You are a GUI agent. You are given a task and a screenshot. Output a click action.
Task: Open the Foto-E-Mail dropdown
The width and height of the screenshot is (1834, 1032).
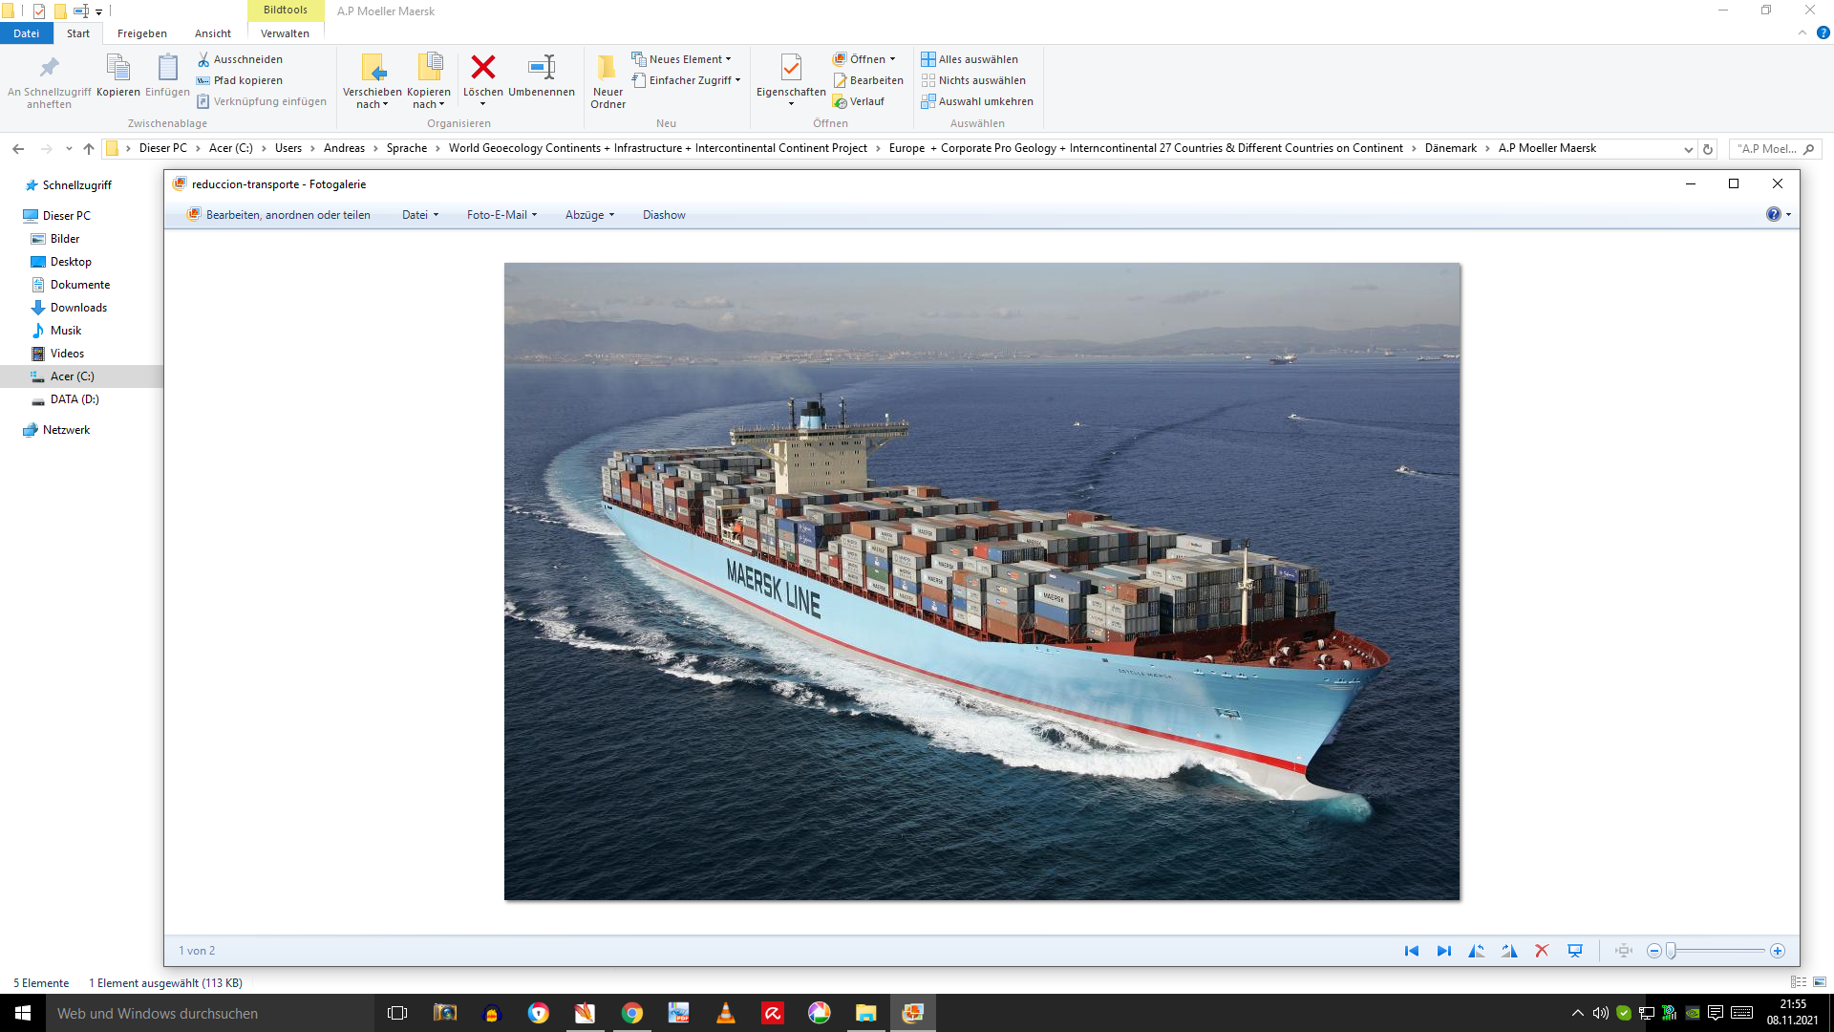coord(501,215)
